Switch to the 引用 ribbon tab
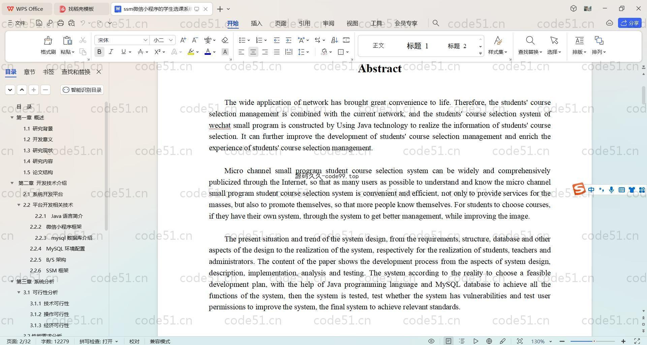 [x=304, y=23]
